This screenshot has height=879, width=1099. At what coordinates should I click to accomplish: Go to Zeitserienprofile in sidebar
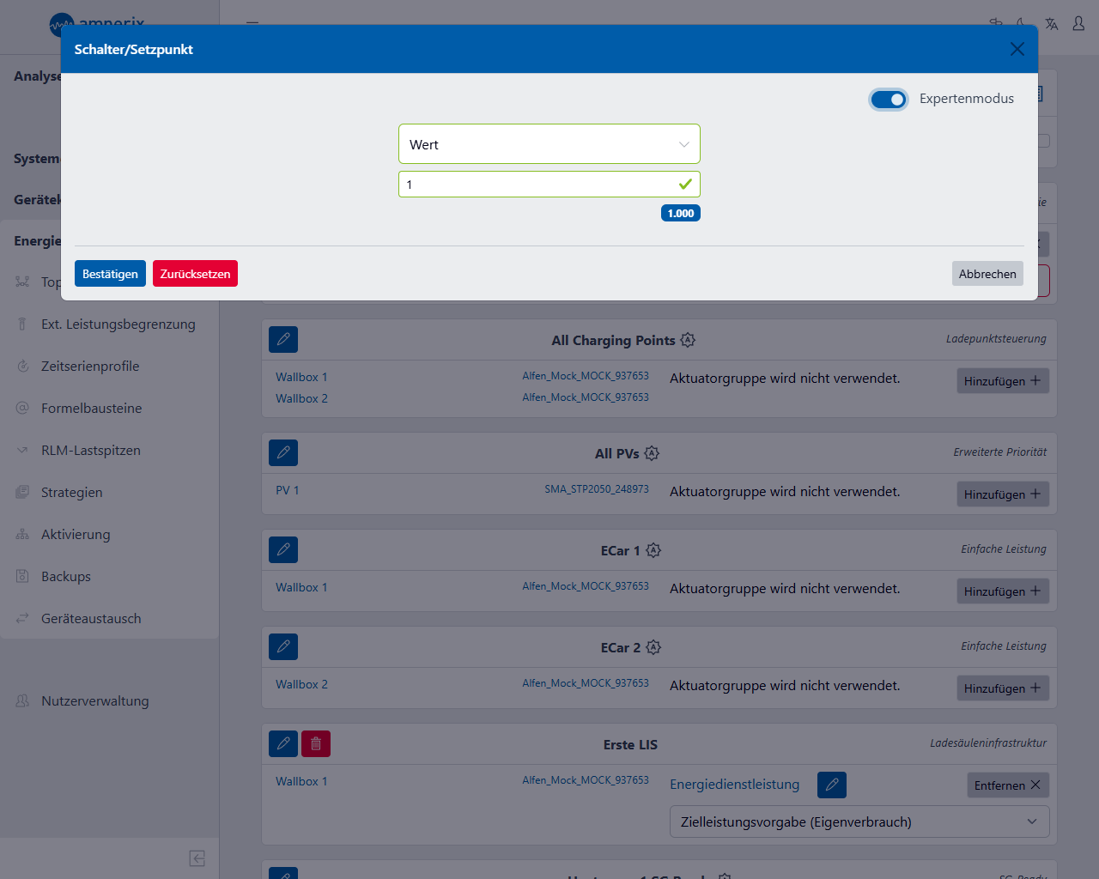tap(90, 367)
